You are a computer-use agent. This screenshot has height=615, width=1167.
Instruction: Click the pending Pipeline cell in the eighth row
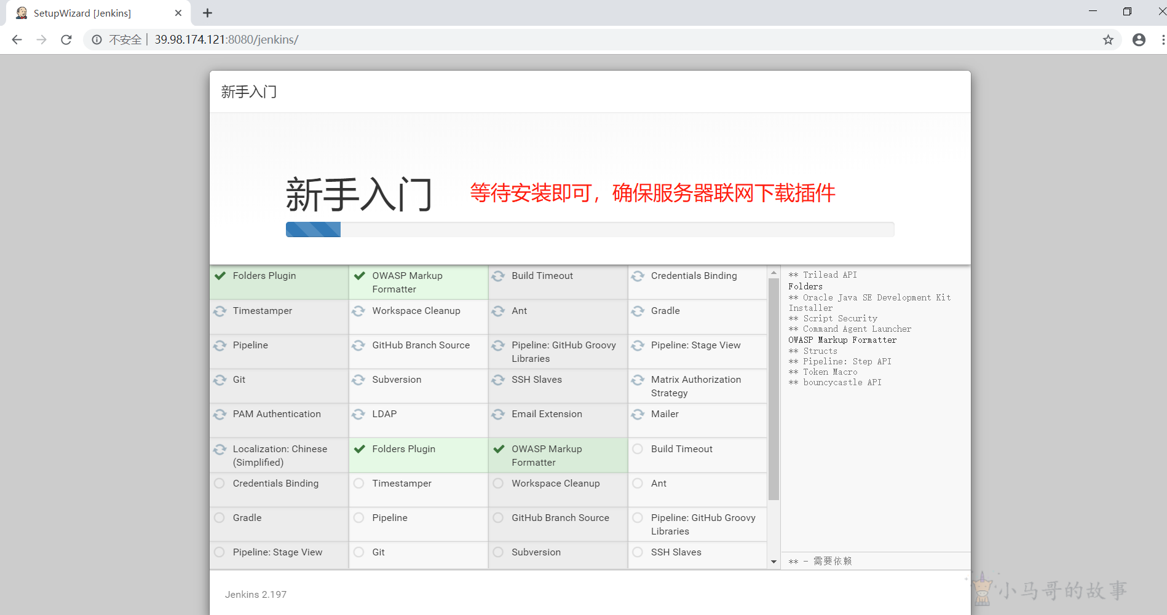pos(418,524)
